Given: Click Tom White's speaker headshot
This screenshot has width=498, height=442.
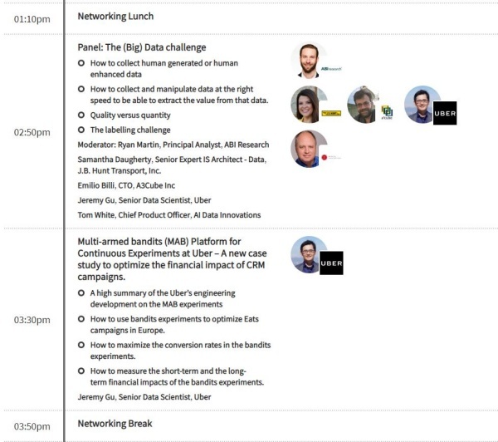Looking at the screenshot, I should (309, 149).
